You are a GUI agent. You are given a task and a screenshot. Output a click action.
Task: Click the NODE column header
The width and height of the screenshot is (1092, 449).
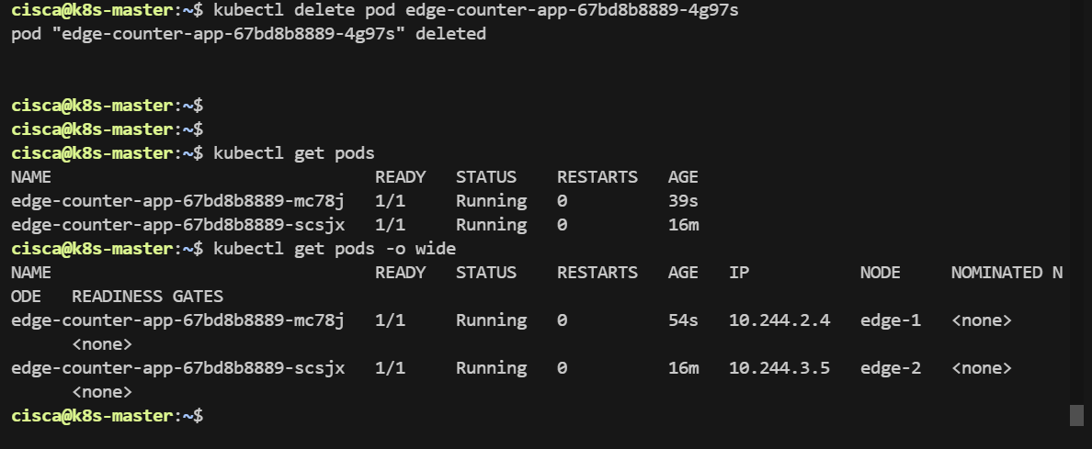tap(880, 273)
